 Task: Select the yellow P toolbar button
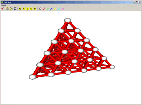(35, 9)
